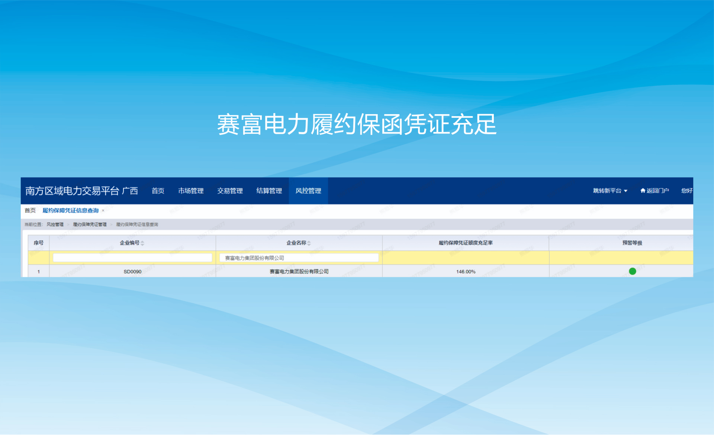Screen dimensions: 714x435
Task: Switch to the 首页 page tab
Action: pos(30,210)
